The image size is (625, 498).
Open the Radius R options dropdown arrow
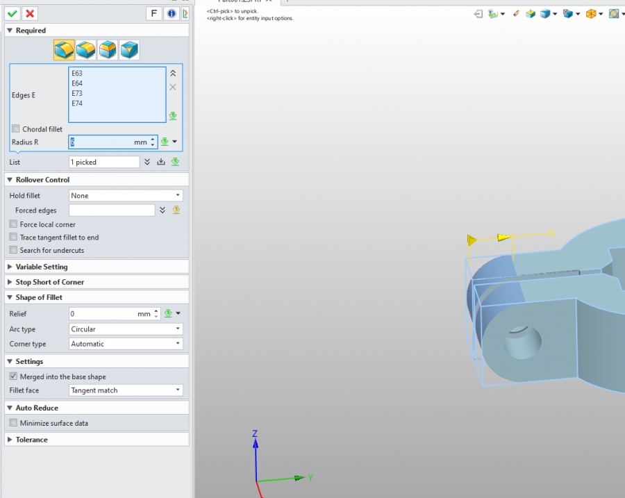pos(174,142)
